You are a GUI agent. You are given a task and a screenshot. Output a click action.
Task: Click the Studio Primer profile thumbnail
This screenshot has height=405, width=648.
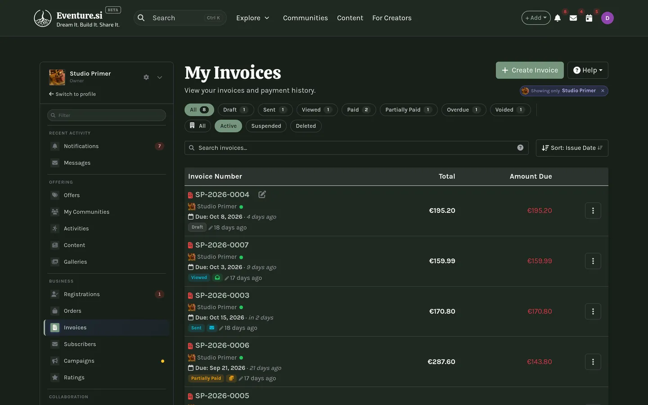(57, 77)
